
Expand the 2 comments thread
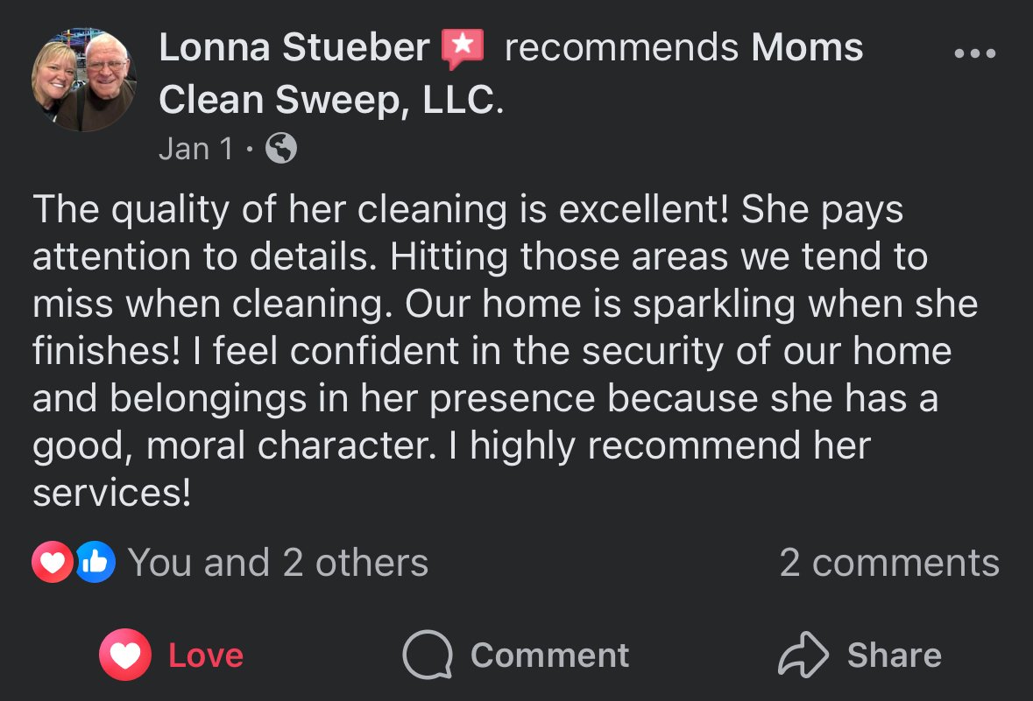coord(889,563)
